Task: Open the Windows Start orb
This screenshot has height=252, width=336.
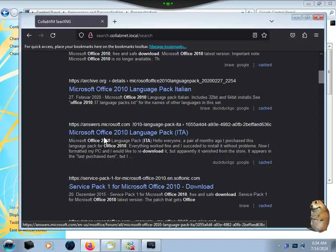Action: click(9, 245)
